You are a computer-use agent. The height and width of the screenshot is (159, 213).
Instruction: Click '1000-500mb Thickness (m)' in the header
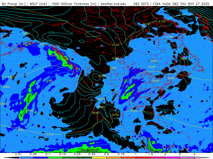click(x=74, y=4)
